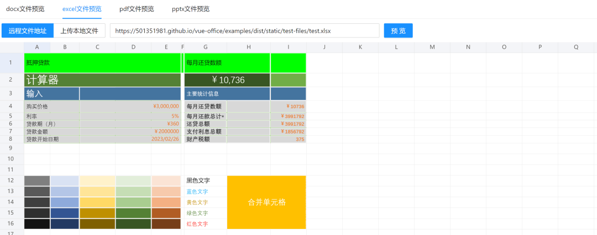
Task: Select column H header
Action: click(x=249, y=47)
